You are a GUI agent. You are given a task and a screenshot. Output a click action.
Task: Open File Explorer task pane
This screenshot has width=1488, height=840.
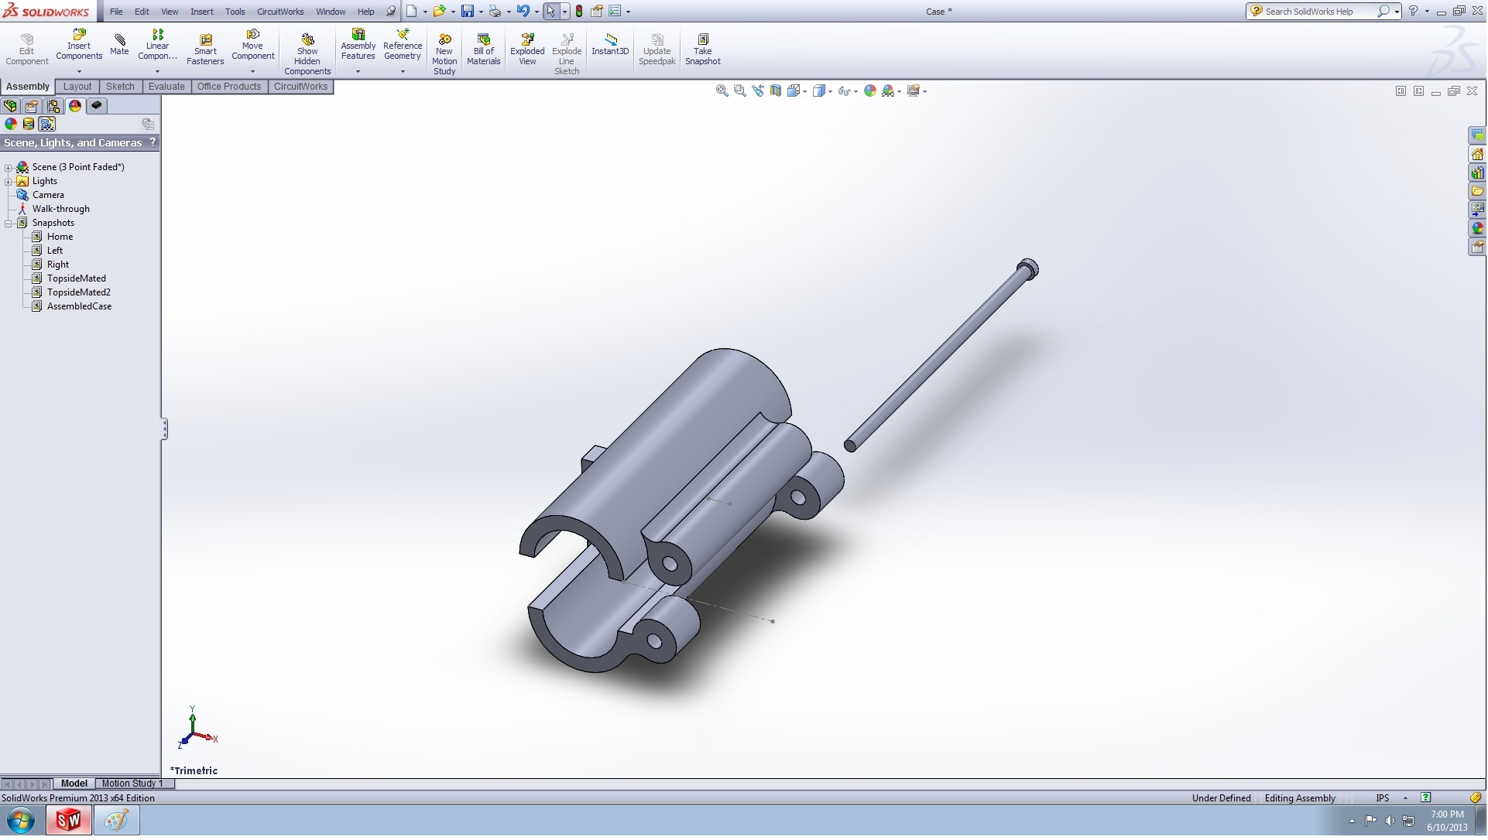coord(1478,192)
